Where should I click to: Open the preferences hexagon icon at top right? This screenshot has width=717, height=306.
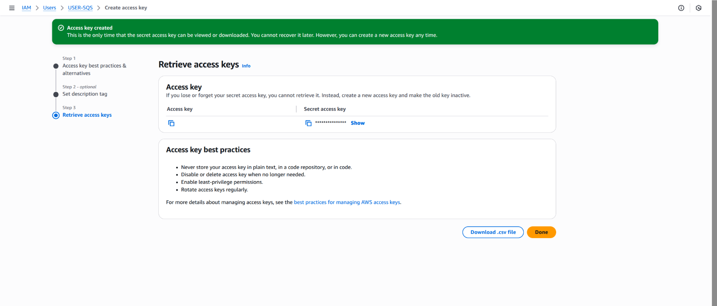click(x=699, y=8)
